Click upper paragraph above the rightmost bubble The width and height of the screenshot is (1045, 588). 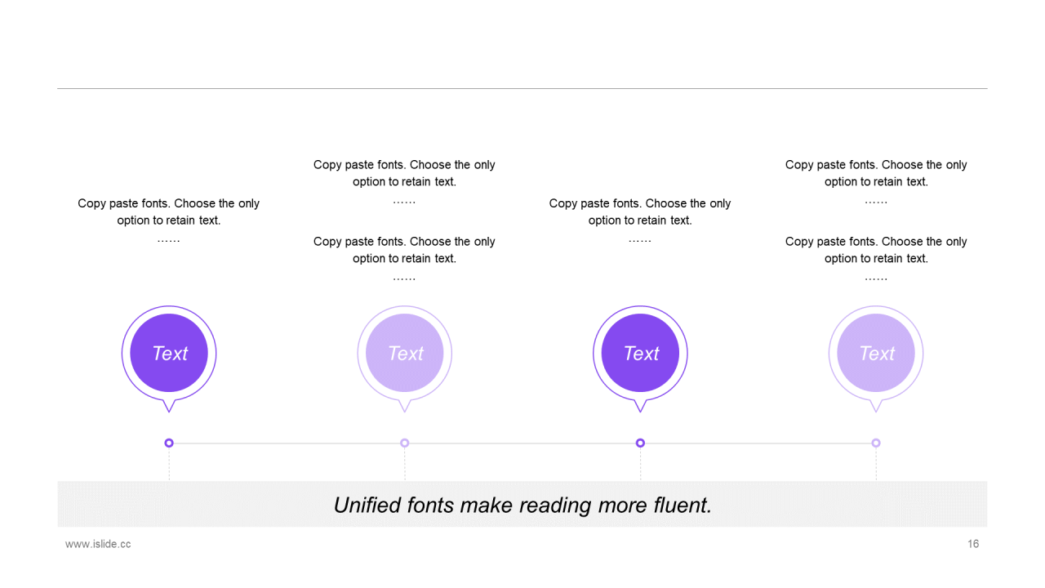(x=876, y=173)
